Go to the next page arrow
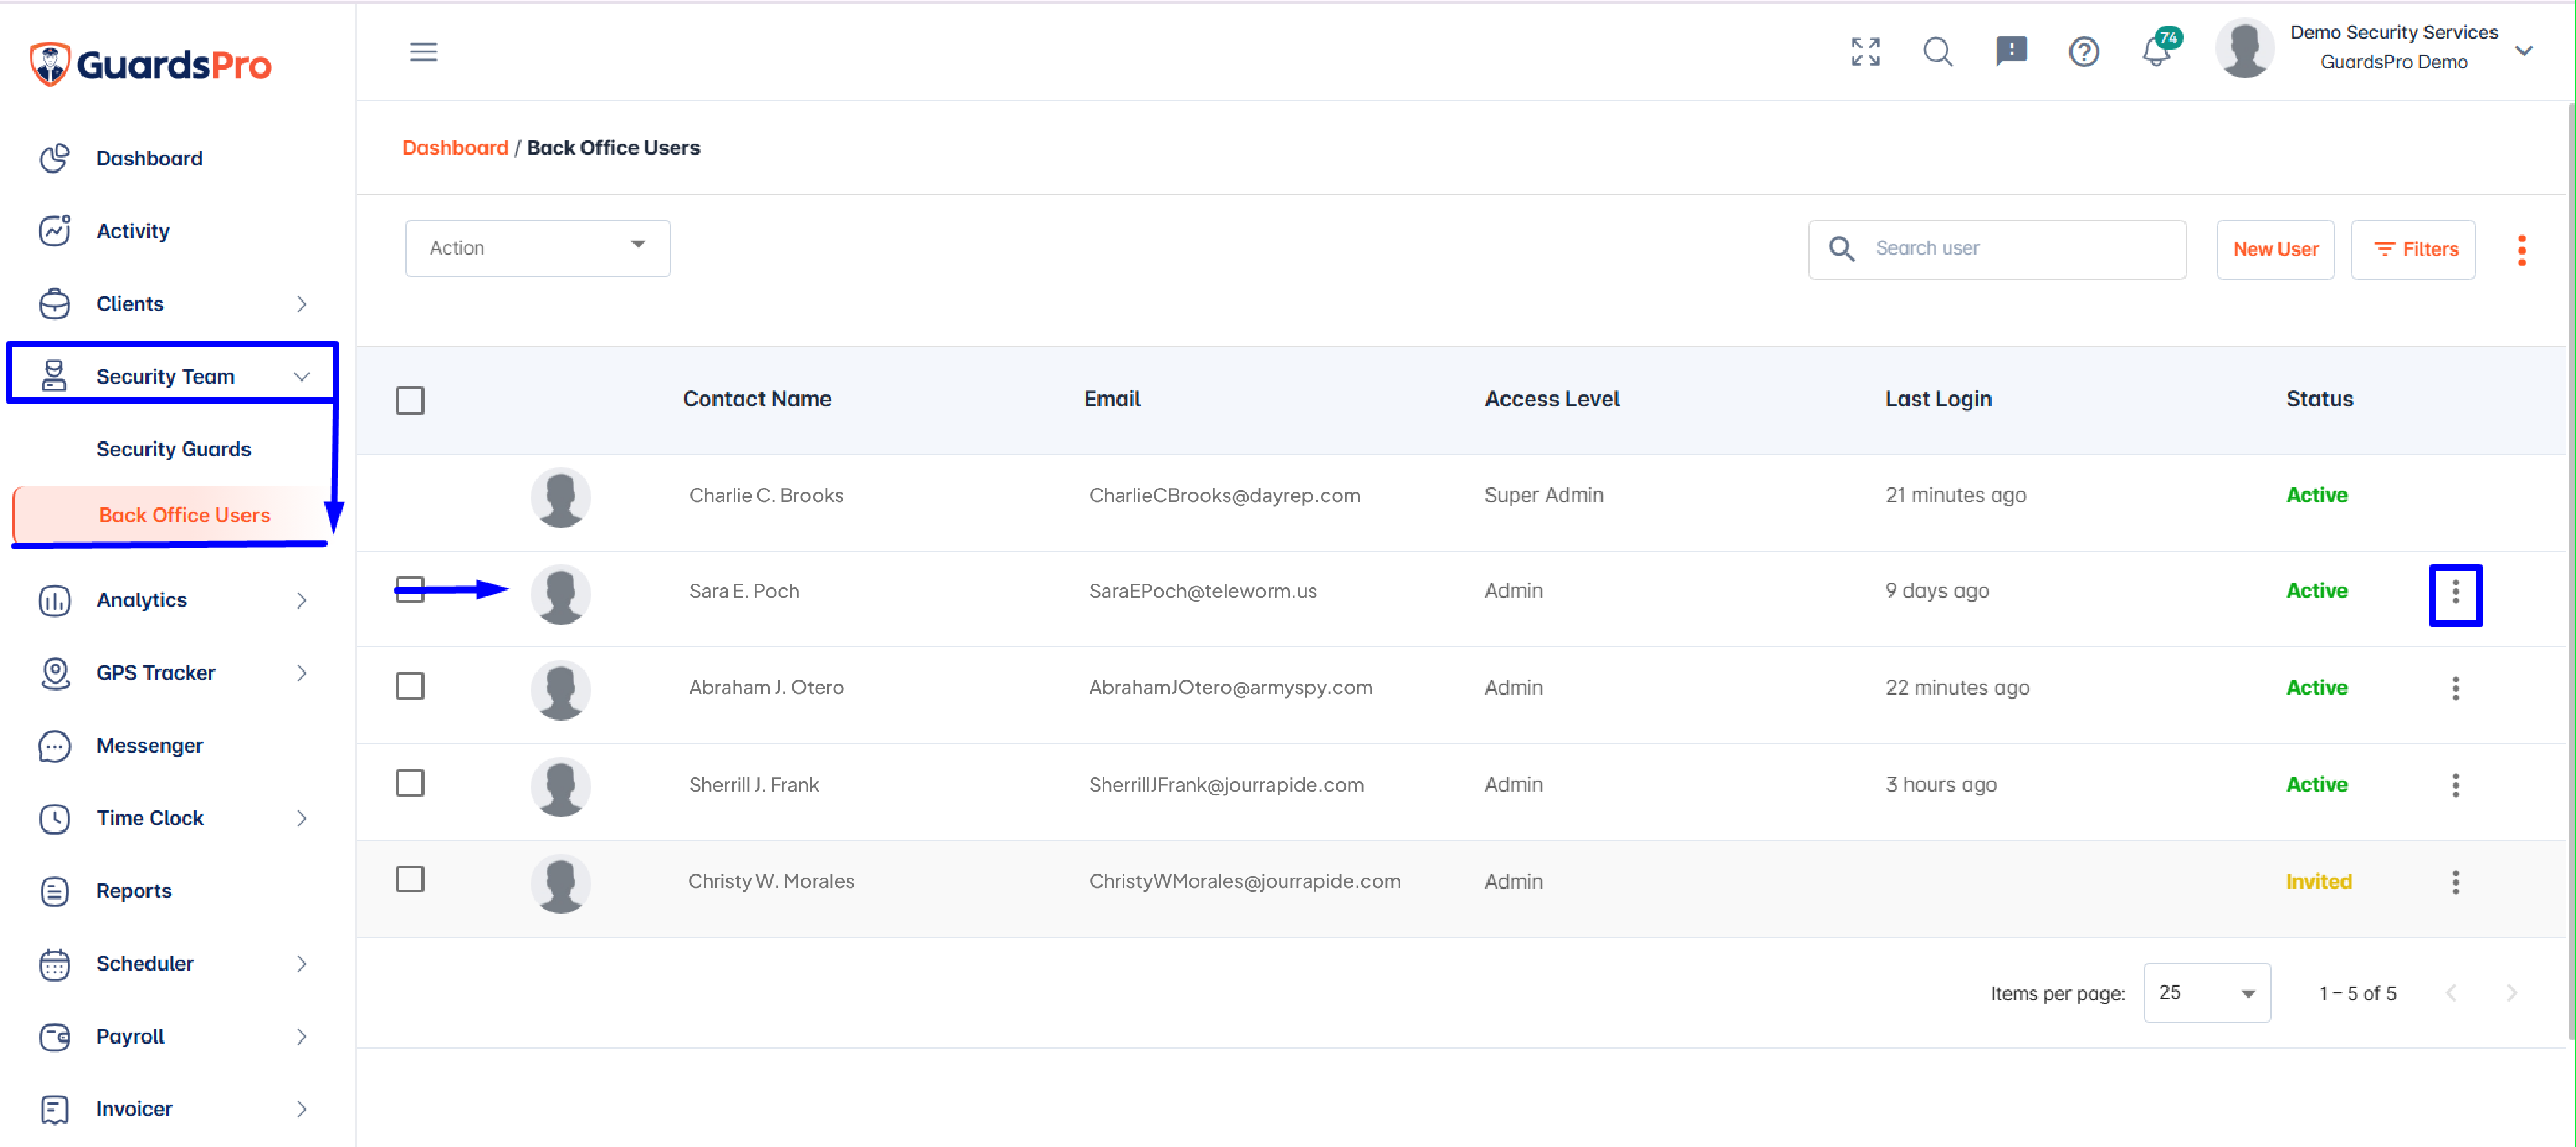The width and height of the screenshot is (2576, 1147). (x=2511, y=993)
